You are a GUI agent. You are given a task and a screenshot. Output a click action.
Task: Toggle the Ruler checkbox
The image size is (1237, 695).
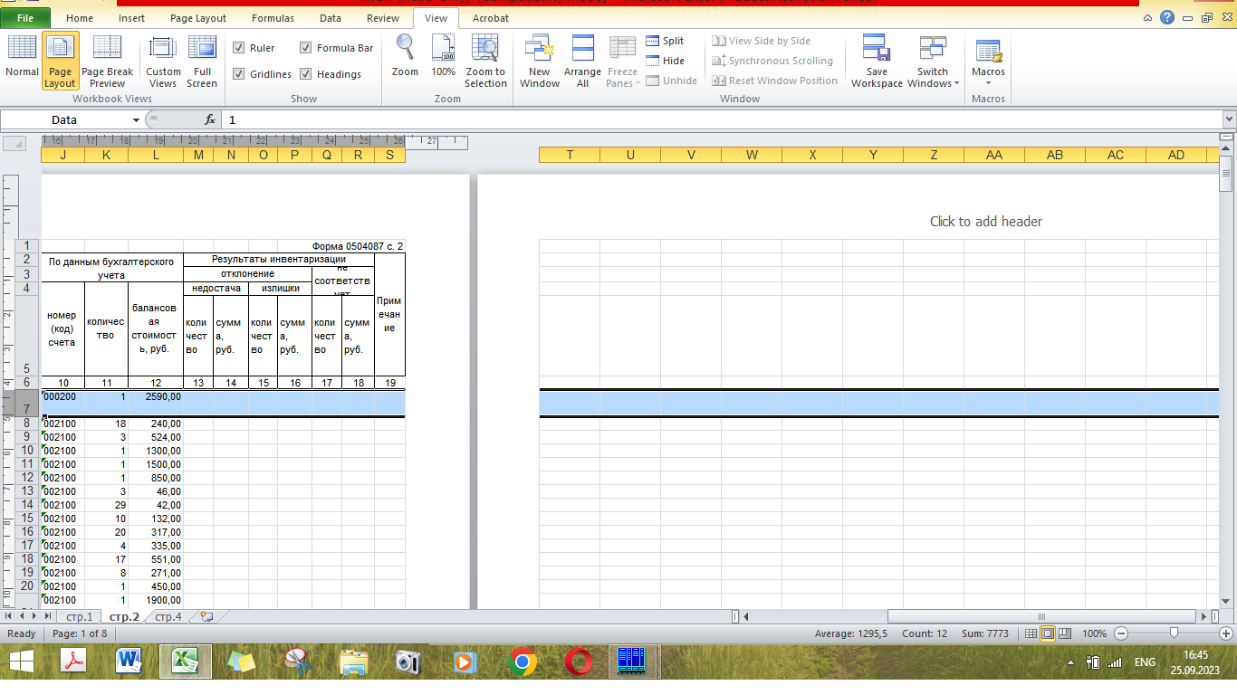tap(239, 48)
